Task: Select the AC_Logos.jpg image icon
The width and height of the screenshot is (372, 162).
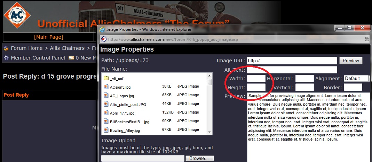Action: click(106, 95)
